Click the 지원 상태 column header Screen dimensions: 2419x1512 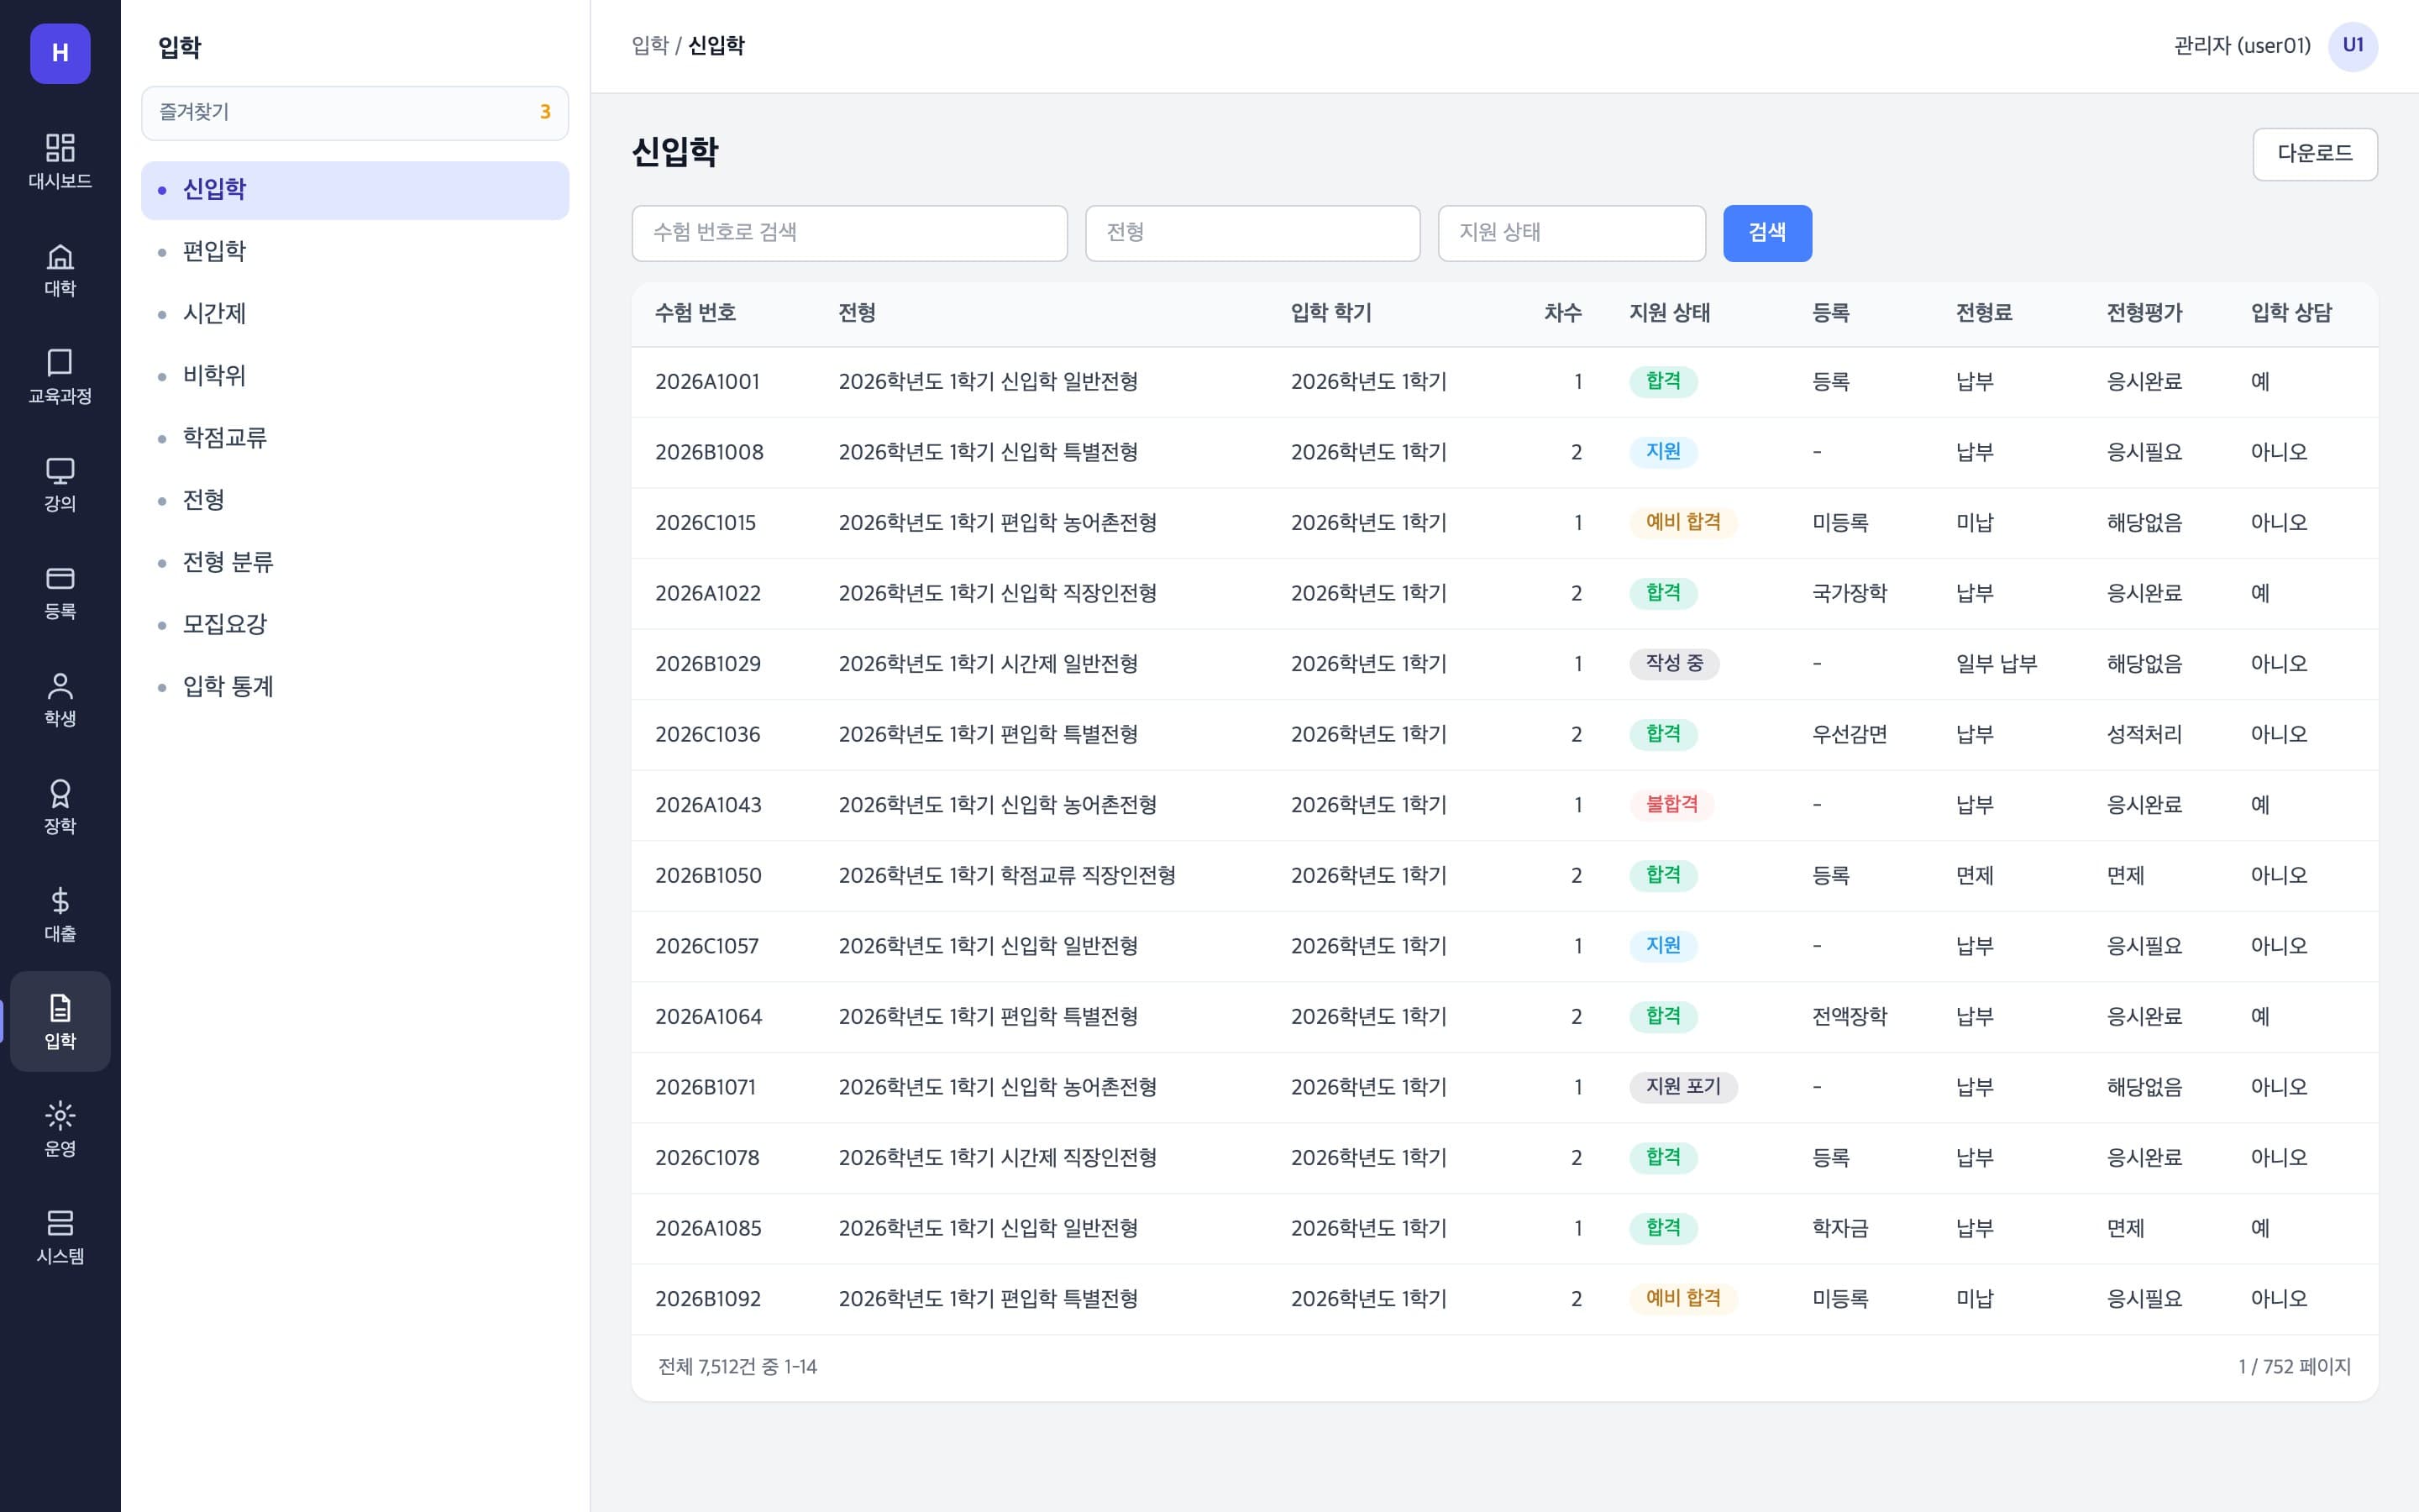[1669, 313]
